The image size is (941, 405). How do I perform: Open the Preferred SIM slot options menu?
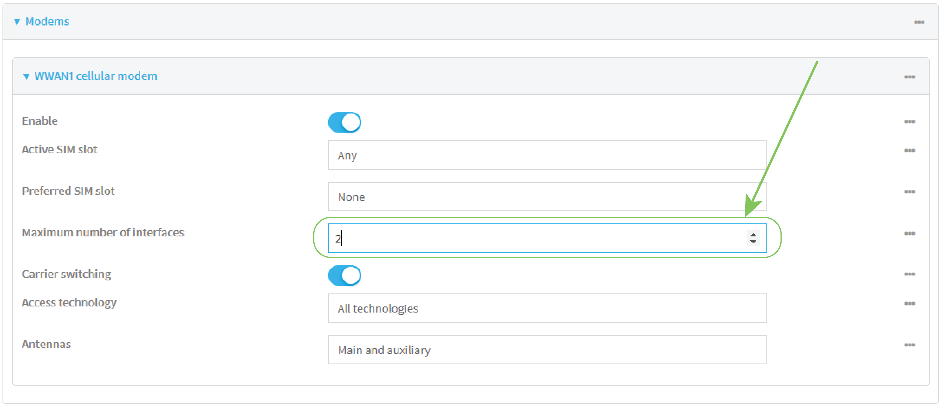click(910, 192)
